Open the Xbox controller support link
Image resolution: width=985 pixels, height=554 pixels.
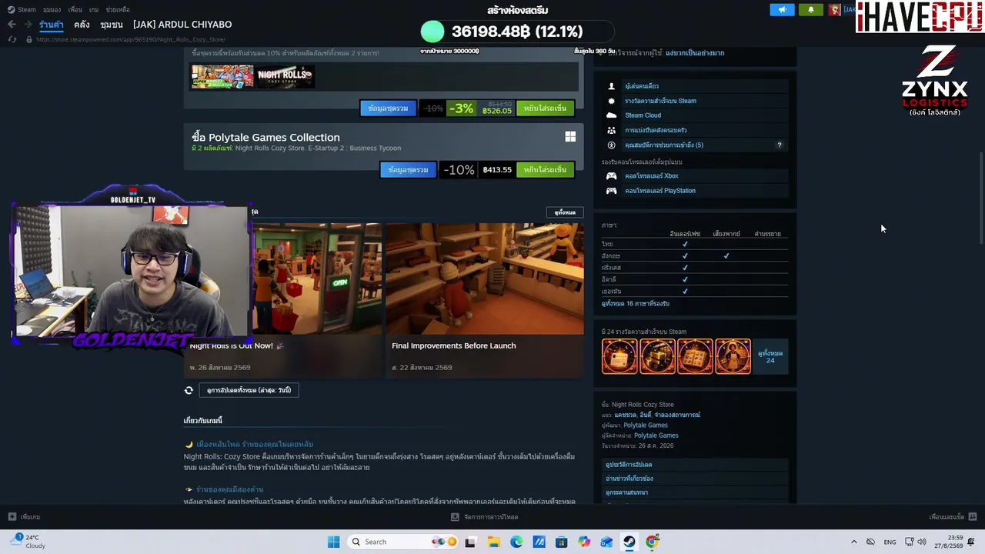(652, 176)
